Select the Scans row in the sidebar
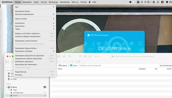The image size is (172, 98). [x=26, y=96]
